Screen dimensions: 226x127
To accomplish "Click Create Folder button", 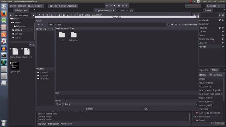I will coord(190,25).
